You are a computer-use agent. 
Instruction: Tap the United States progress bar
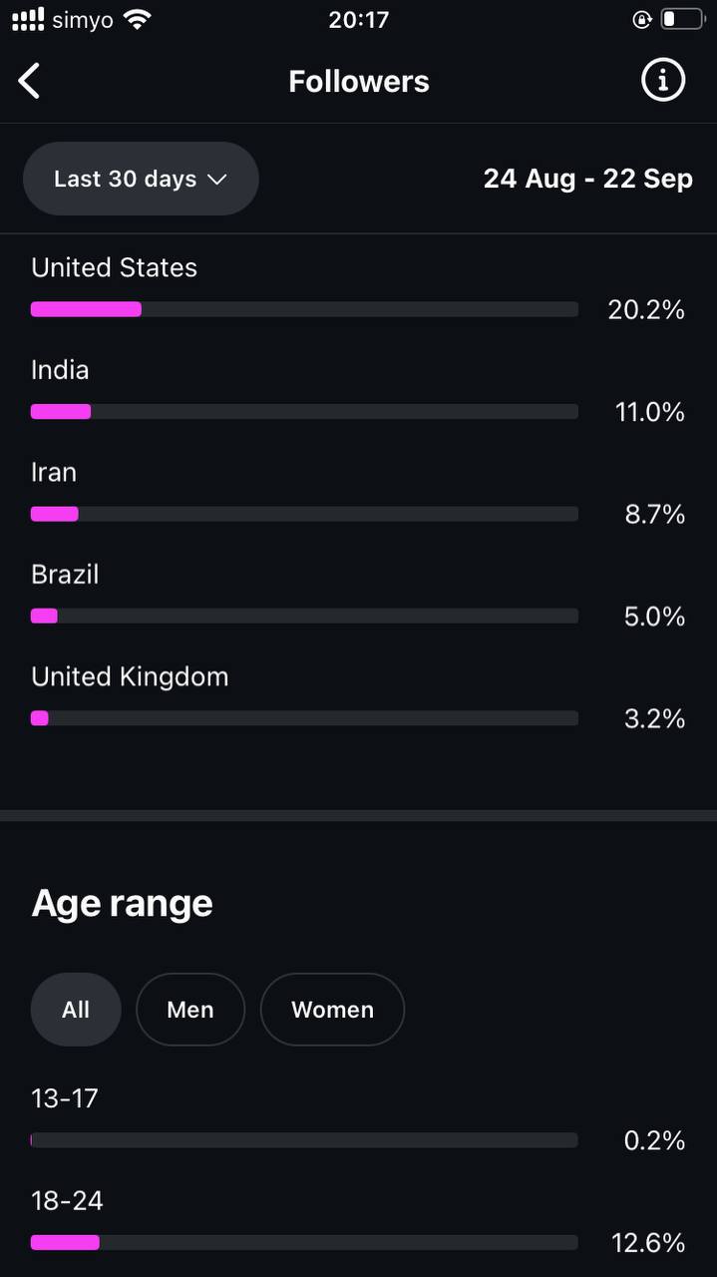point(304,309)
